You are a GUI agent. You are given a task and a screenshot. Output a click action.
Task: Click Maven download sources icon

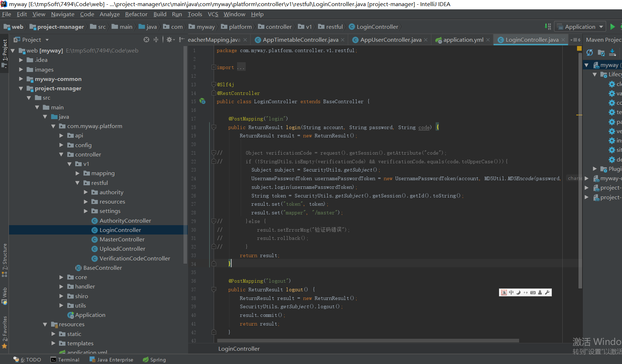pyautogui.click(x=612, y=53)
